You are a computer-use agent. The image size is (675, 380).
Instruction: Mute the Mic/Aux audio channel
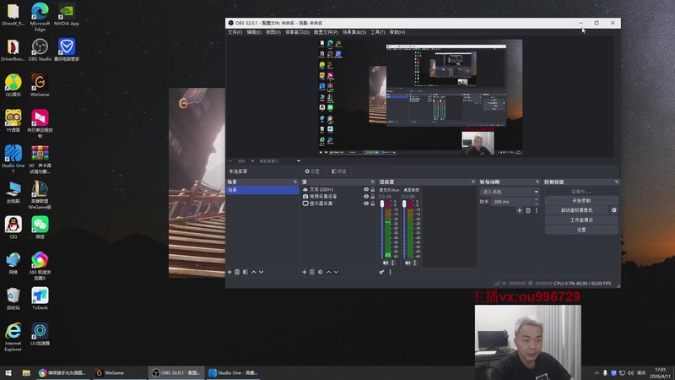[386, 263]
